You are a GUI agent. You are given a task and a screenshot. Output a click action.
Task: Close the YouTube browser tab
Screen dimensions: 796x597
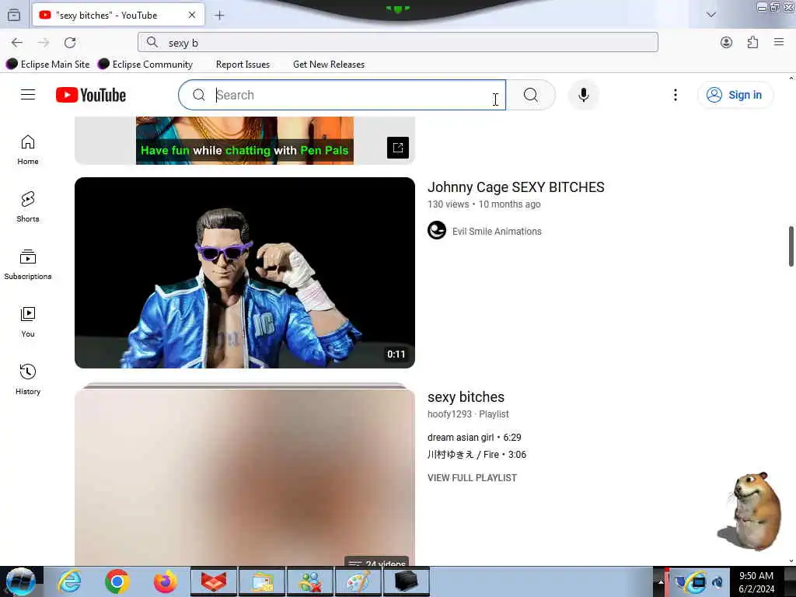point(192,16)
